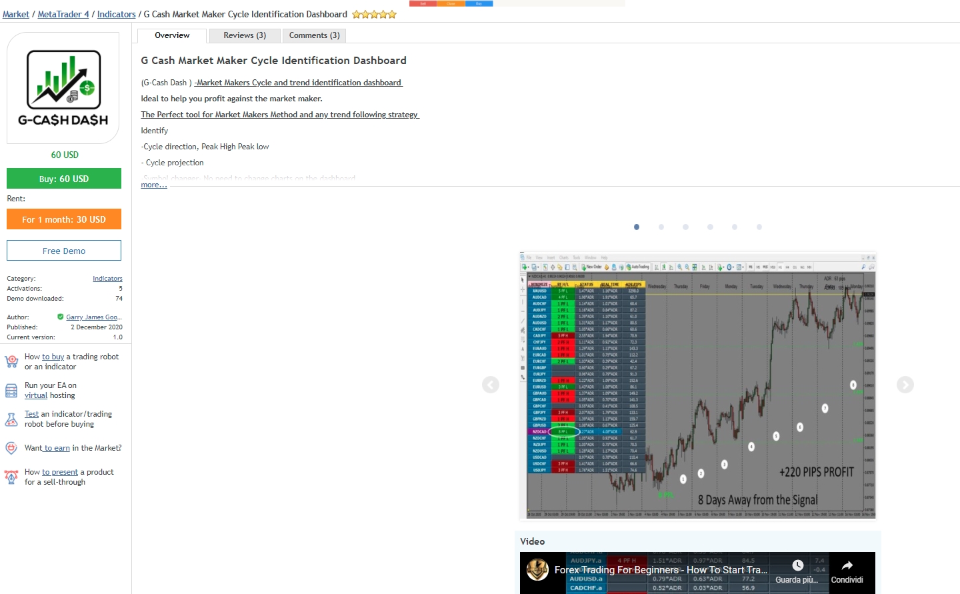Open the Indicators category link
Image resolution: width=960 pixels, height=594 pixels.
pyautogui.click(x=107, y=279)
